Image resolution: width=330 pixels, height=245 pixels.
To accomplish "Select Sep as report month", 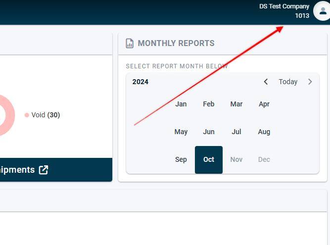I will [x=181, y=159].
